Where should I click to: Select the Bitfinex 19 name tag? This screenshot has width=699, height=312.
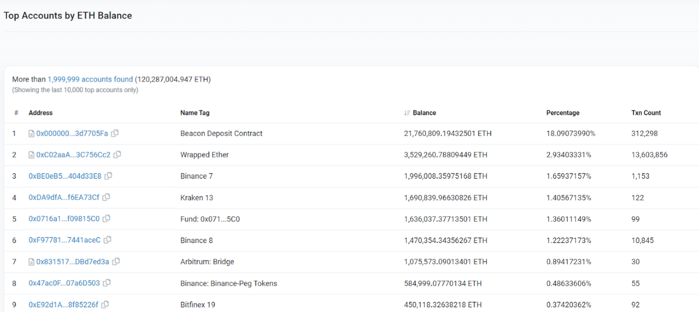click(198, 304)
